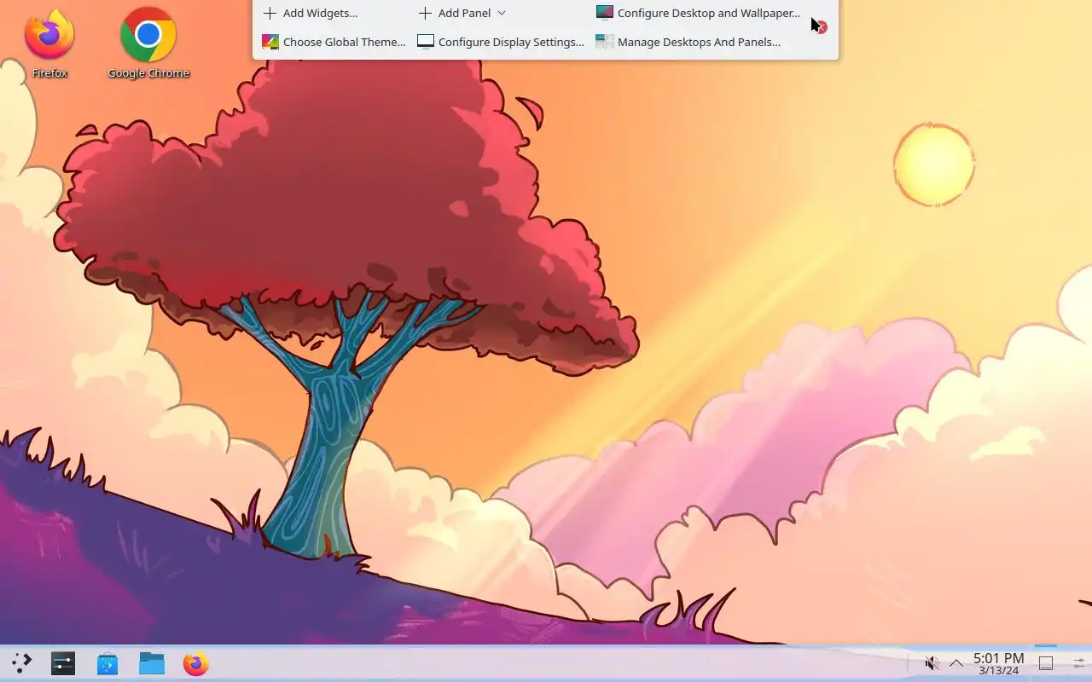The height and width of the screenshot is (682, 1092).
Task: Launch System Settings from the taskbar
Action: [x=63, y=663]
